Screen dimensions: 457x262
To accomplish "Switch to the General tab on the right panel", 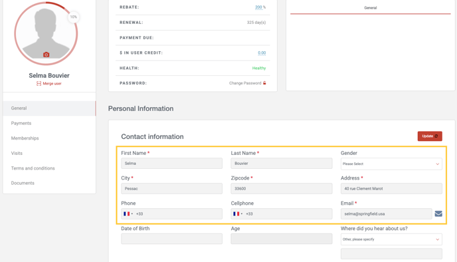I will click(x=371, y=8).
